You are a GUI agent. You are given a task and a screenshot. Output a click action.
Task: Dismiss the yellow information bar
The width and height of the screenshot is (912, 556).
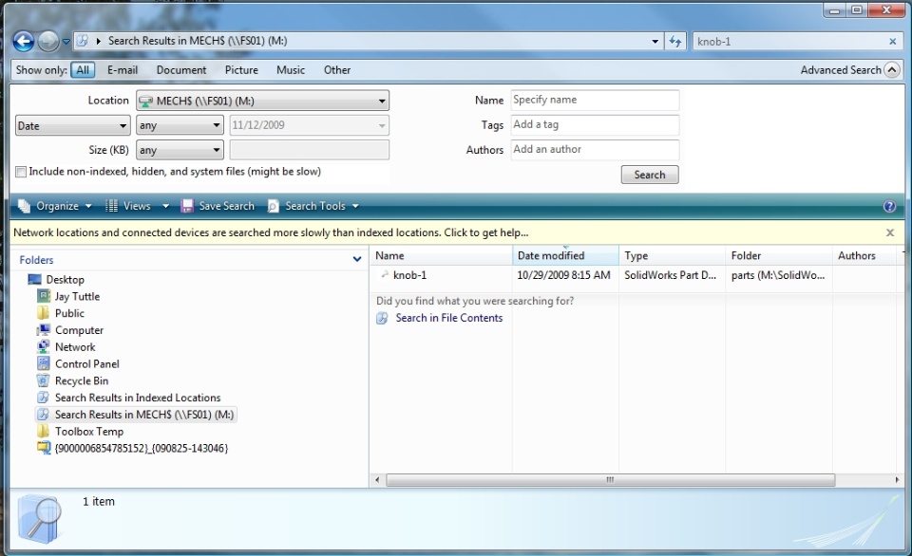[890, 232]
